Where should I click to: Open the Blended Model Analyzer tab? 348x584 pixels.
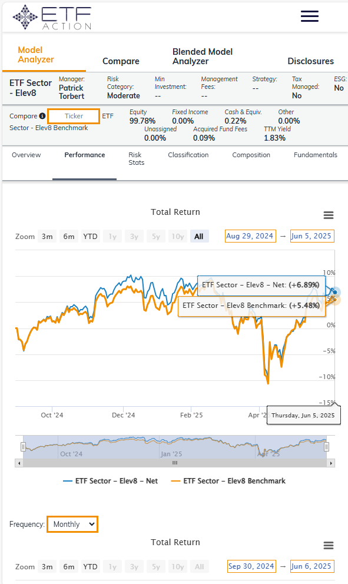tap(203, 57)
